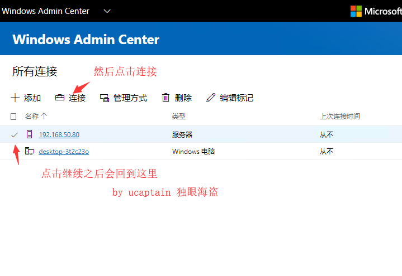Select the Windows 电脑 row cell

coord(193,152)
